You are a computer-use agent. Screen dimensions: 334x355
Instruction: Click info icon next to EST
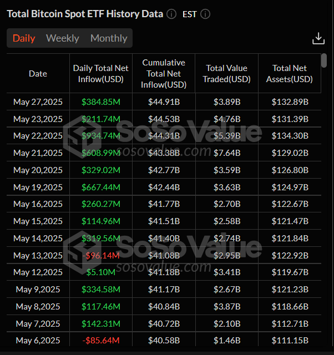click(205, 14)
